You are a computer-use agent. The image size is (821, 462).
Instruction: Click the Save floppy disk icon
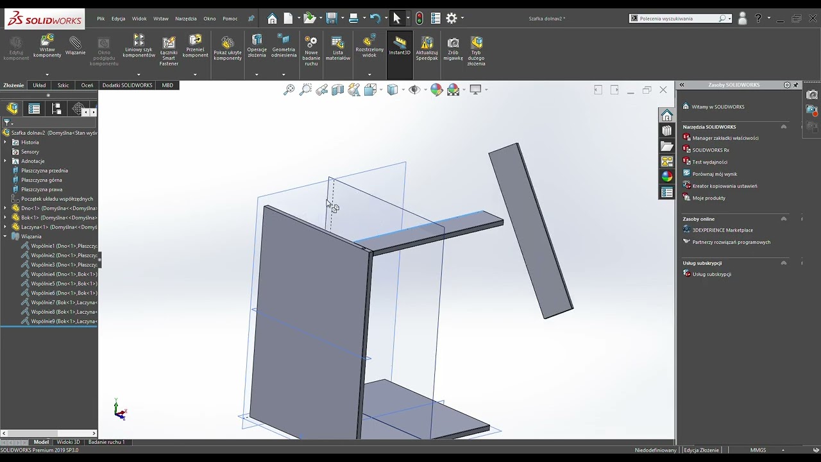click(332, 19)
